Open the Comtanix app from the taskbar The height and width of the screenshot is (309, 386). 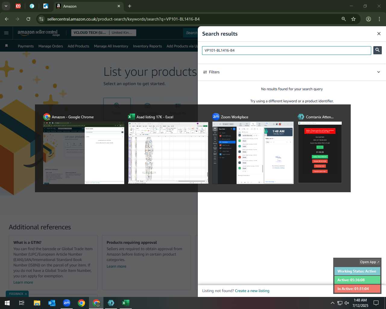111,303
